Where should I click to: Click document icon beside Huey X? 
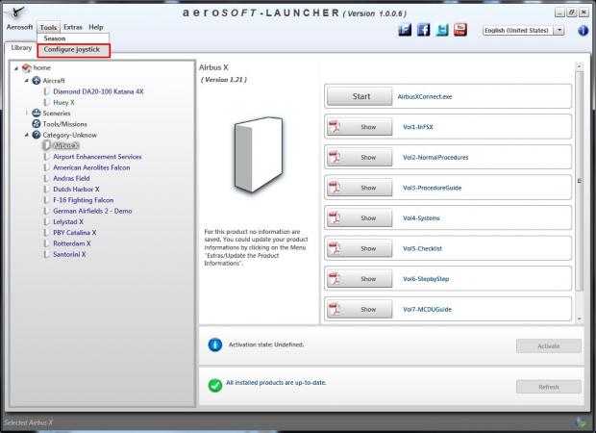(x=46, y=102)
